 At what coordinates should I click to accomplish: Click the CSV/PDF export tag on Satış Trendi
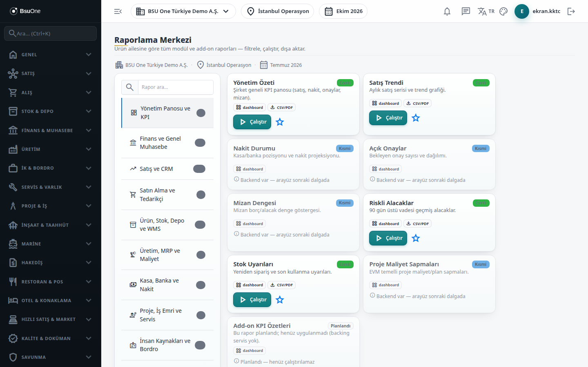[417, 104]
